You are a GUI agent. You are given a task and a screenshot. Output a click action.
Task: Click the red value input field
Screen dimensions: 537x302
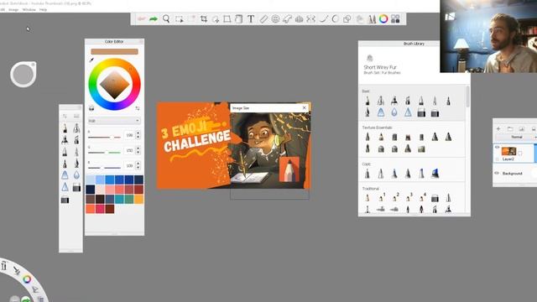coord(129,135)
